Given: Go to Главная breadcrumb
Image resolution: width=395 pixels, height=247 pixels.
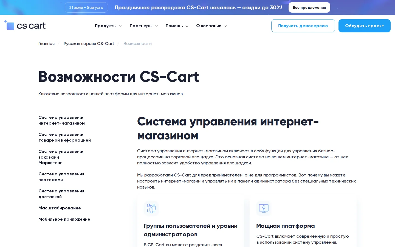Looking at the screenshot, I should (47, 44).
